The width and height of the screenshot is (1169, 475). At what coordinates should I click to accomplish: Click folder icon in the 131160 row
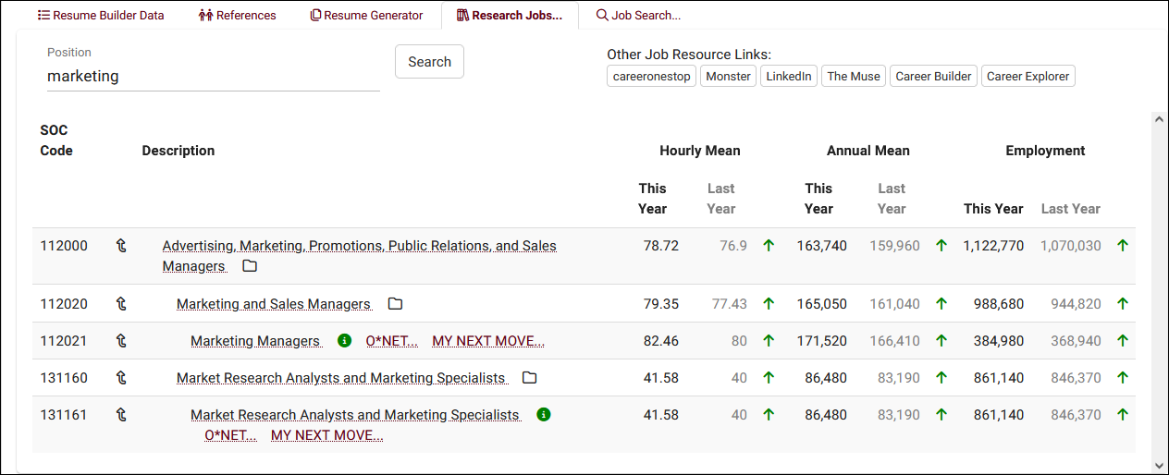[x=529, y=378]
